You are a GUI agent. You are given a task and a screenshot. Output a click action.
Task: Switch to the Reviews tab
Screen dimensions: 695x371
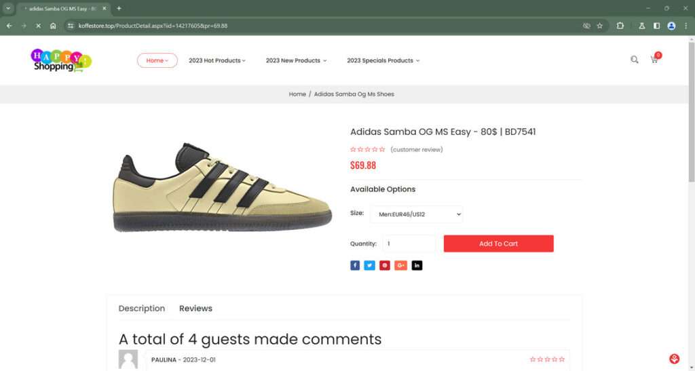(x=195, y=309)
